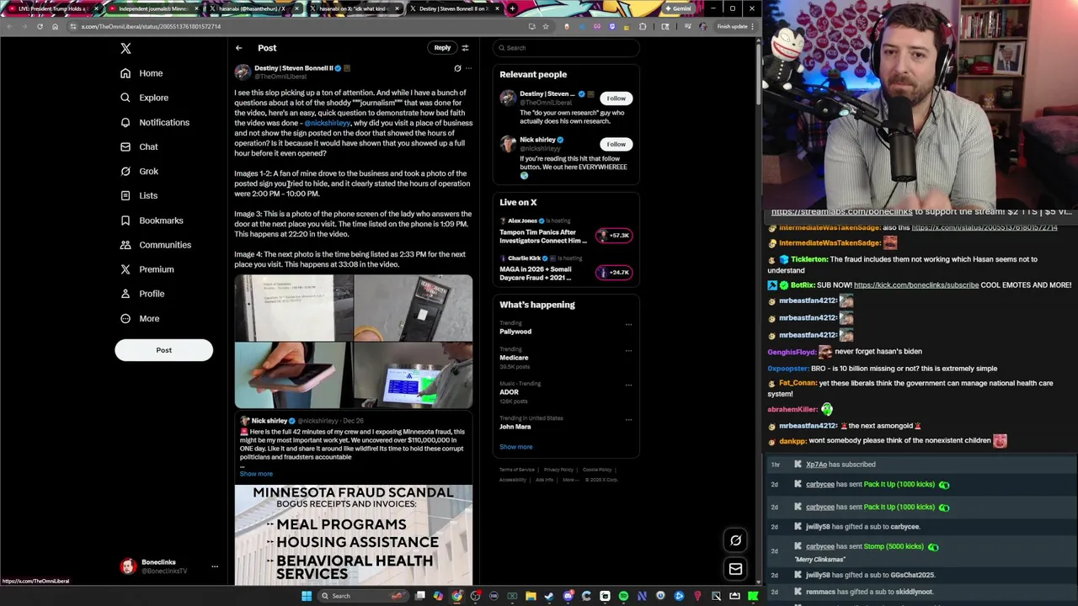Open options for John Mara trend
Image resolution: width=1078 pixels, height=606 pixels.
click(x=628, y=420)
